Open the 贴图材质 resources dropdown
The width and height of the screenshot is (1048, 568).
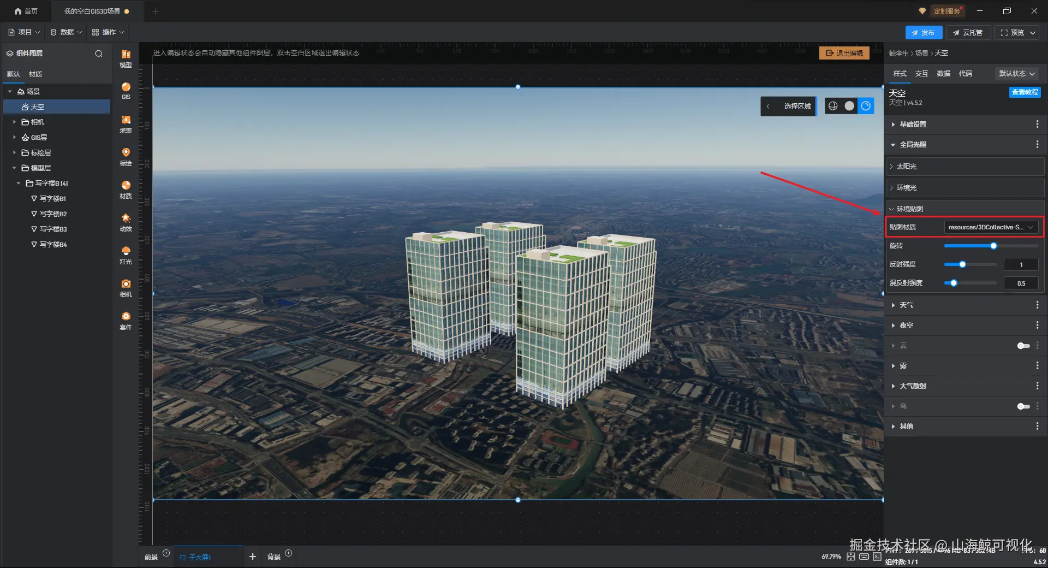point(991,227)
